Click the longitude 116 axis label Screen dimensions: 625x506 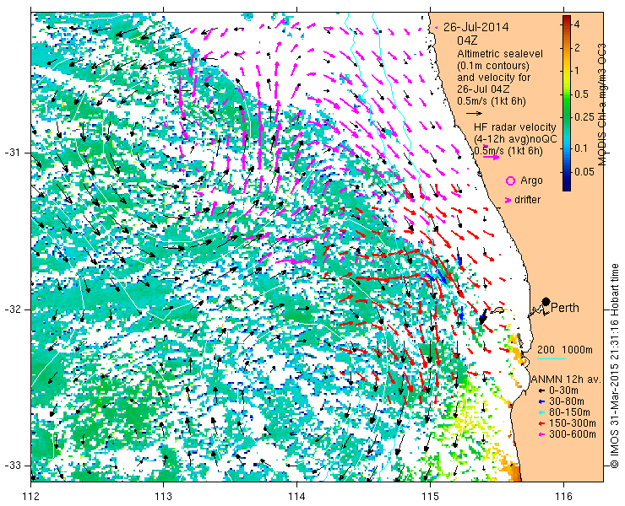click(563, 496)
